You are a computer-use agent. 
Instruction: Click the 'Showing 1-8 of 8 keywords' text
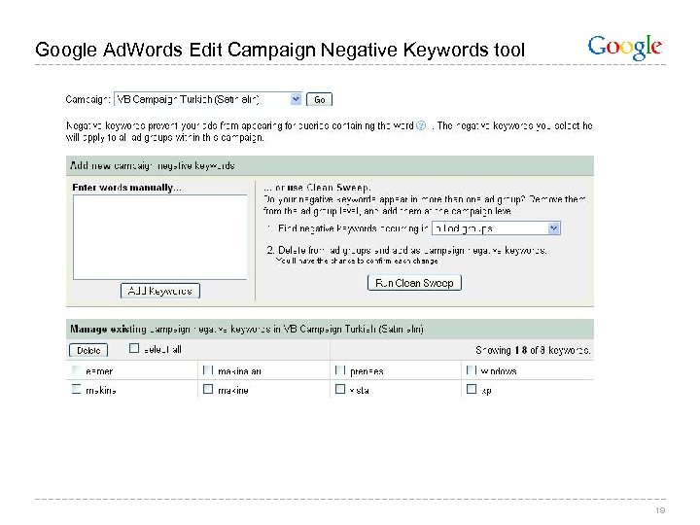(x=533, y=350)
